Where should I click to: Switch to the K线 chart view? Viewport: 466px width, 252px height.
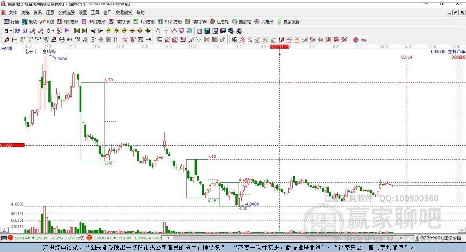point(47,22)
